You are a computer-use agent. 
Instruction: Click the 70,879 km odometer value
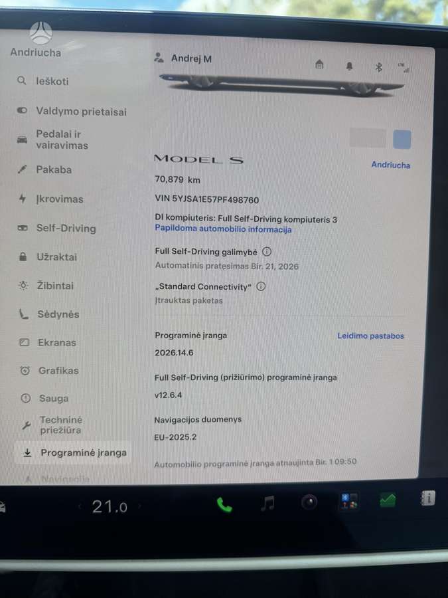177,179
